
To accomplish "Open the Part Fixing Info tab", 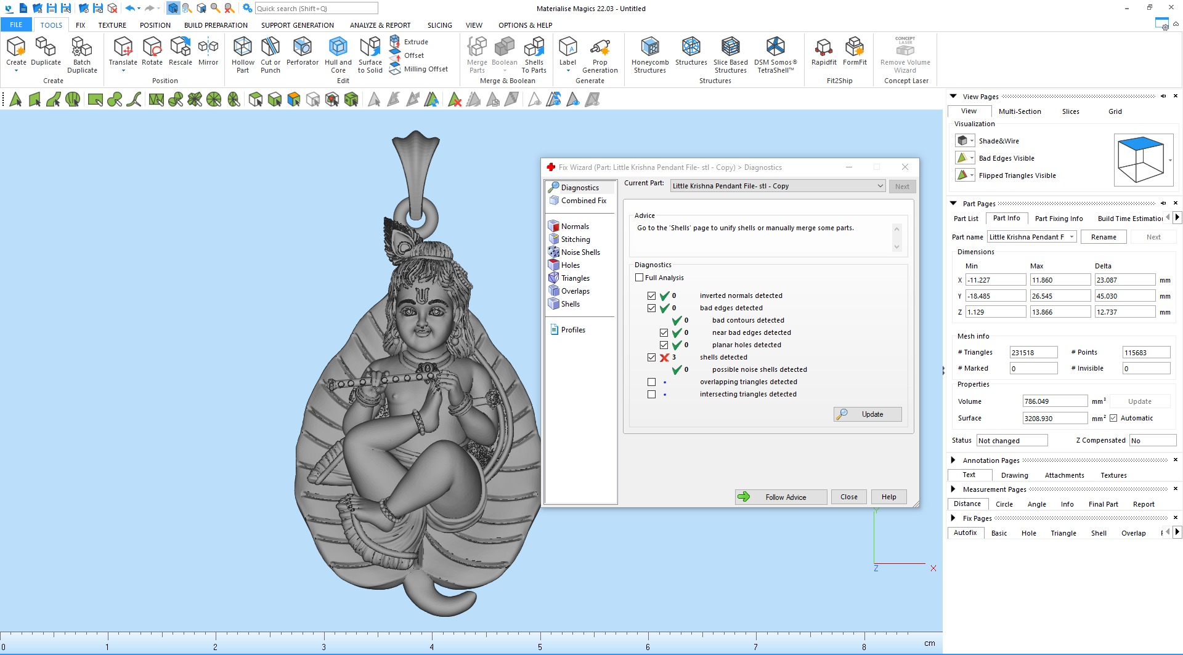I will coord(1059,219).
